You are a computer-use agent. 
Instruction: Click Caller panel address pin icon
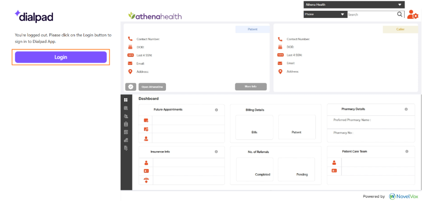(280, 72)
